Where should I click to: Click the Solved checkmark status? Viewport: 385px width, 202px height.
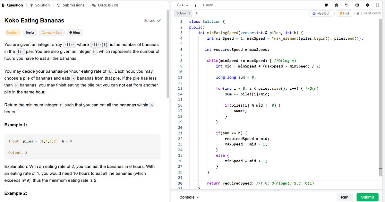(152, 20)
